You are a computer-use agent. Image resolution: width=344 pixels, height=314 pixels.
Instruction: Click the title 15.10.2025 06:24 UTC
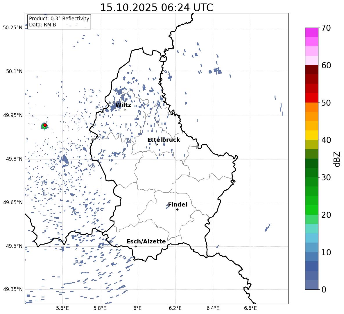coord(156,8)
